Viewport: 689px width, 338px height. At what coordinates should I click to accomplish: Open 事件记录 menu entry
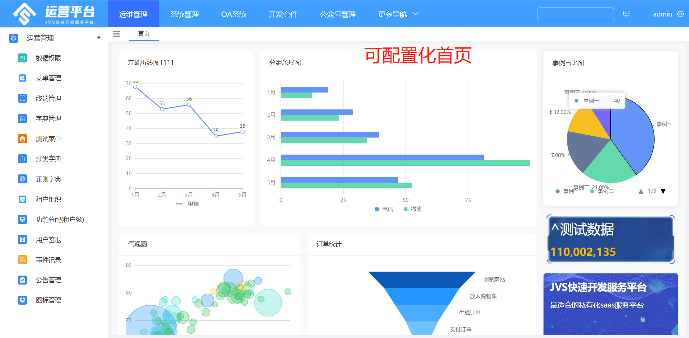(x=48, y=260)
